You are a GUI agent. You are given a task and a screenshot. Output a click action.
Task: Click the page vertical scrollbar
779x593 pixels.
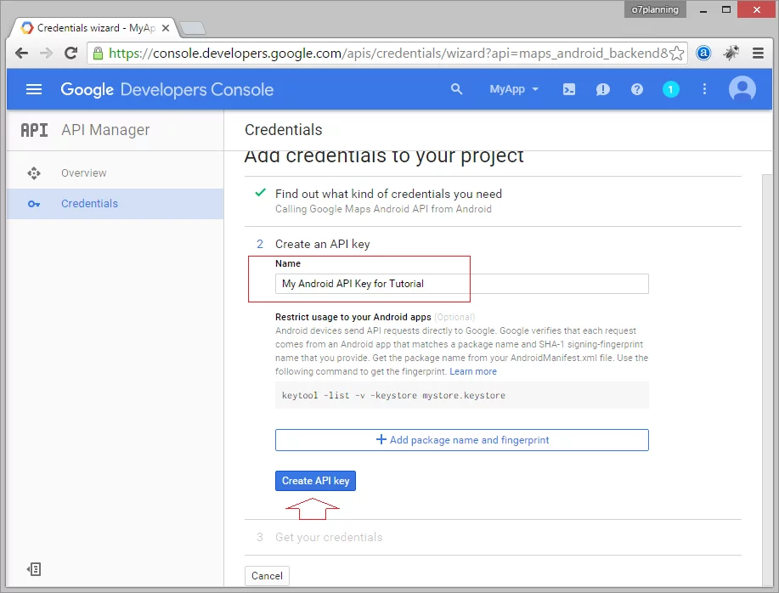pos(767,380)
